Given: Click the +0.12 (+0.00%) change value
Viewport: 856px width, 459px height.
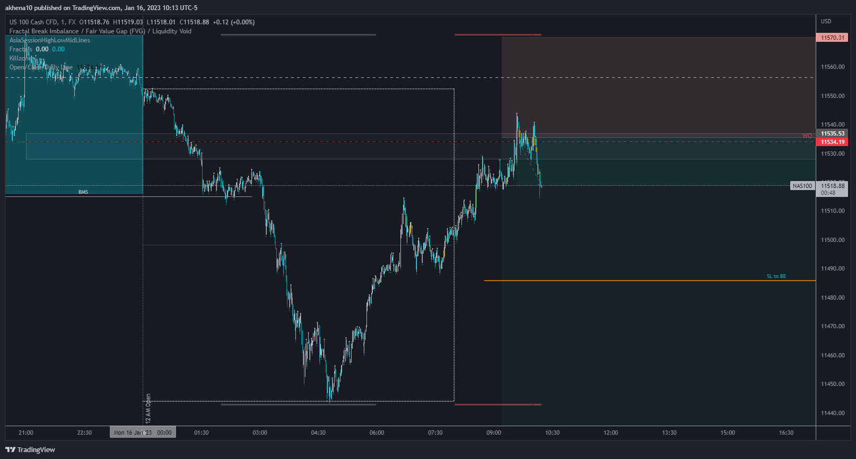Looking at the screenshot, I should (234, 22).
